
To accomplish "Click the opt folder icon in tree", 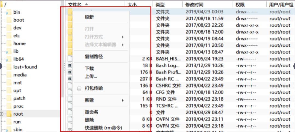I will pyautogui.click(x=9, y=91).
